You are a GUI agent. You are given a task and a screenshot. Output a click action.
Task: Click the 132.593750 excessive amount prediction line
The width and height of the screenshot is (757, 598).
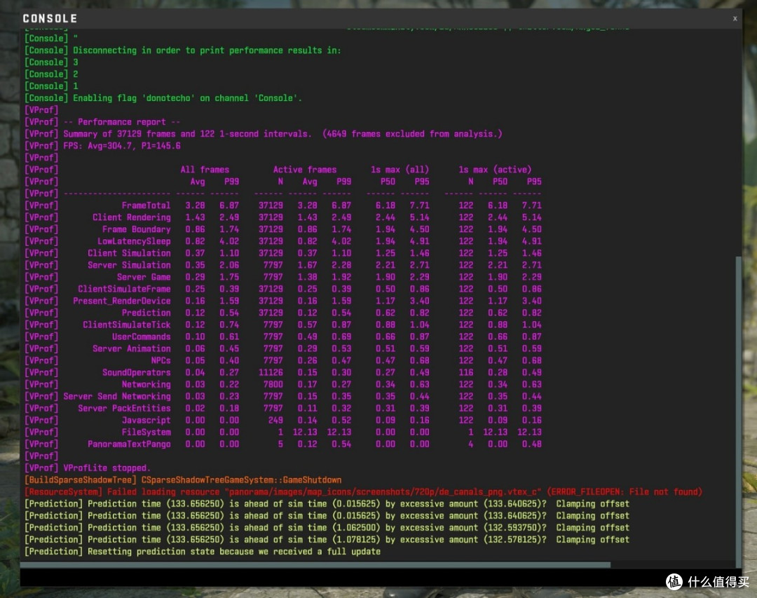[x=327, y=527]
